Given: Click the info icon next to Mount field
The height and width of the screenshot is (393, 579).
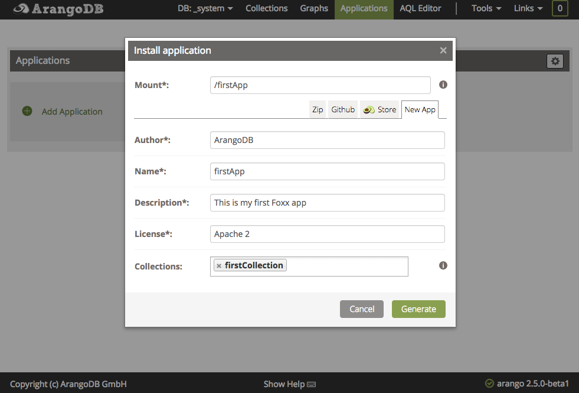Looking at the screenshot, I should pos(443,85).
